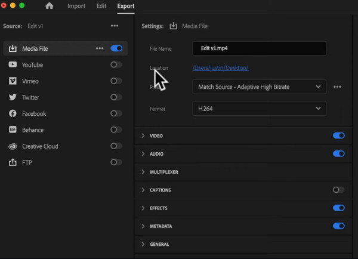This screenshot has width=358, height=259.
Task: Click the /Users/justin/Desktop/ location link
Action: (x=220, y=68)
